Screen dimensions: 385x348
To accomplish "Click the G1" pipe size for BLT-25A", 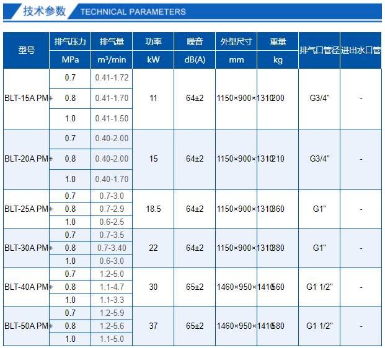I will [x=319, y=209].
